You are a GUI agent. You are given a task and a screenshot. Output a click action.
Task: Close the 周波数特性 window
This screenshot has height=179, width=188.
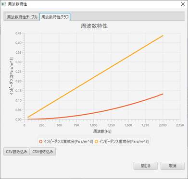click(x=183, y=4)
